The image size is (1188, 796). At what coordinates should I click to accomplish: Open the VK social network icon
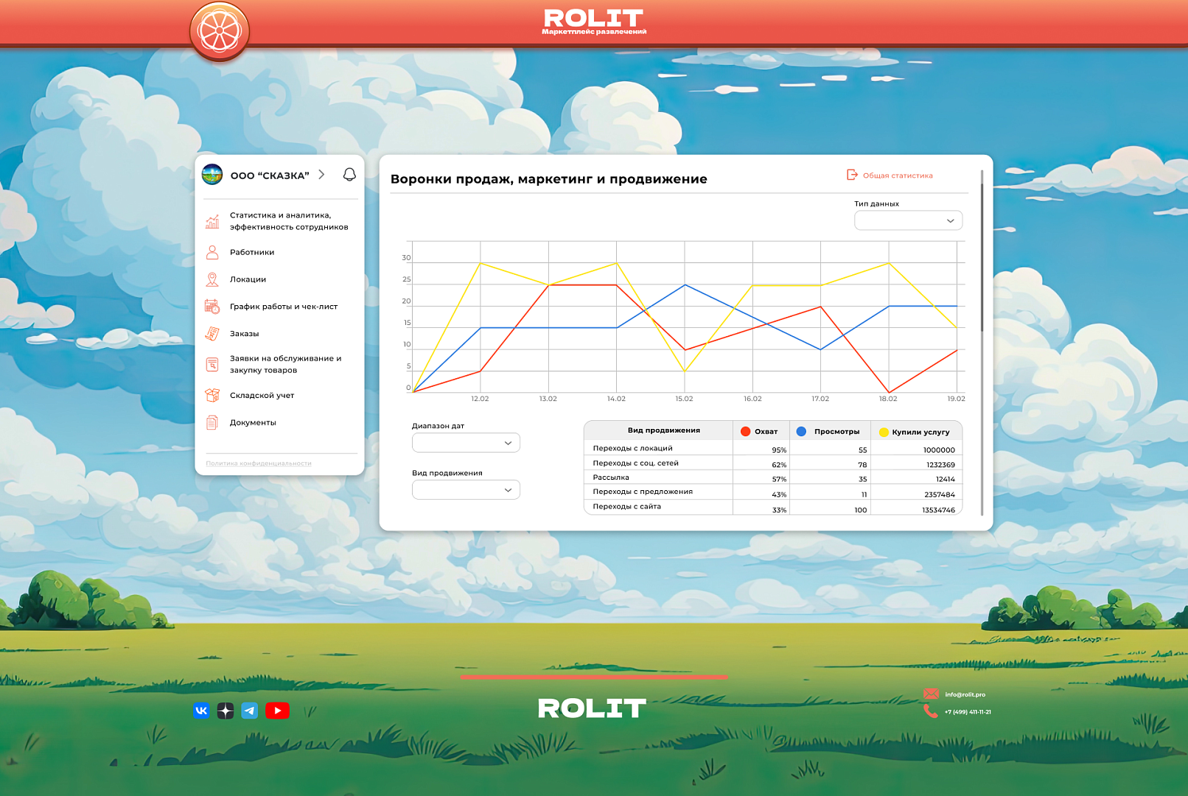201,711
